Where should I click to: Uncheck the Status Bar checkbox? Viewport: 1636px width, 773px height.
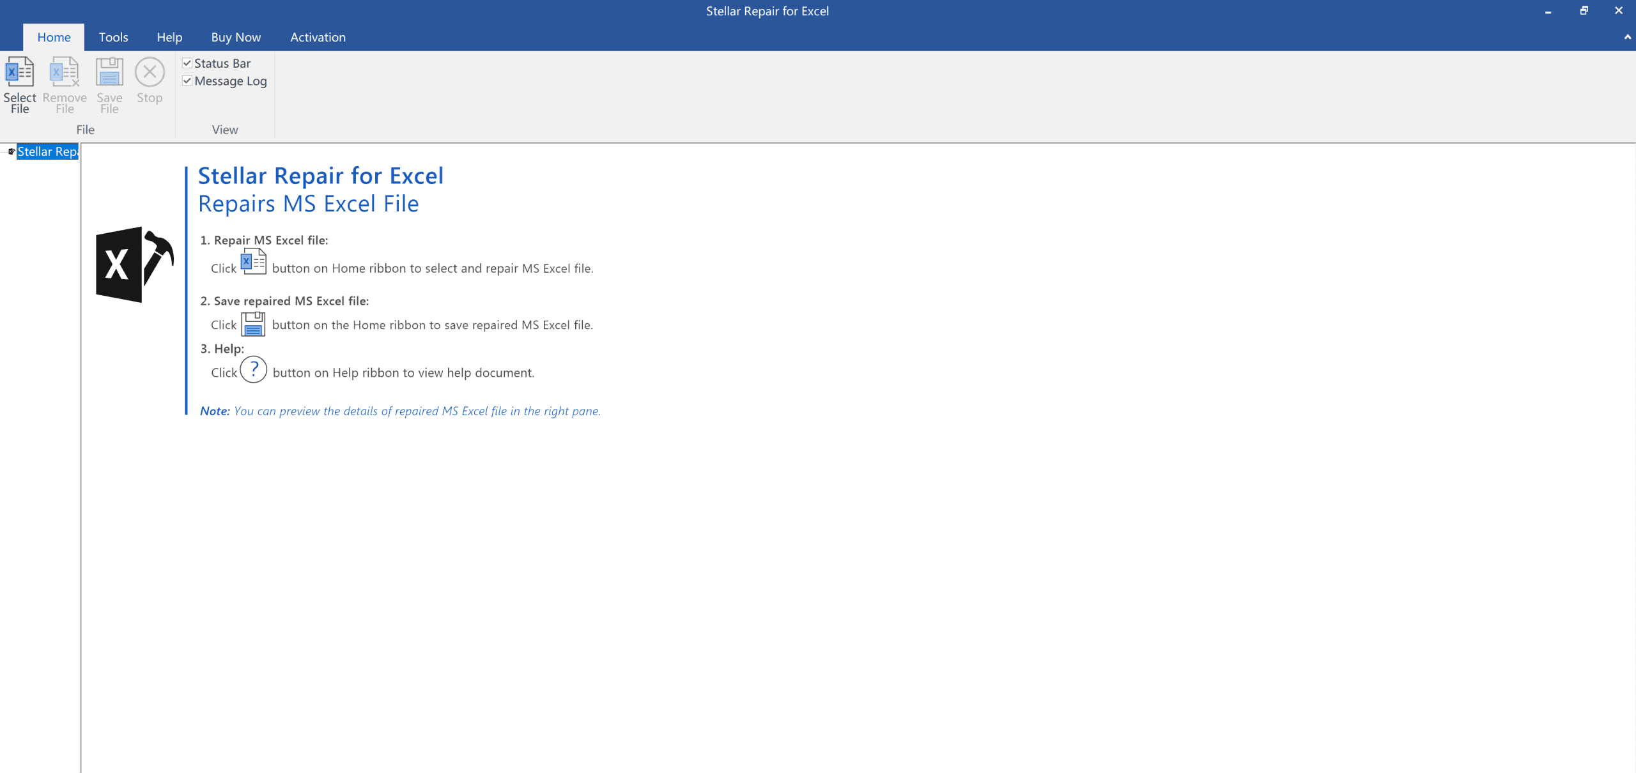point(187,63)
